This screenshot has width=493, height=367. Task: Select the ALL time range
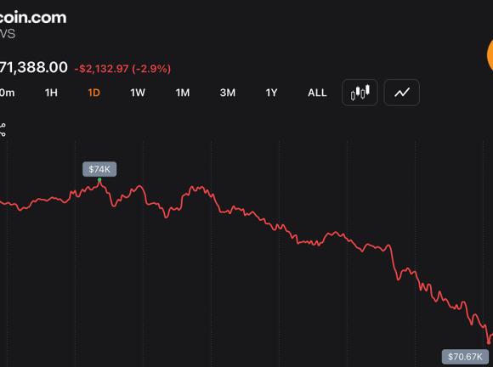(317, 93)
